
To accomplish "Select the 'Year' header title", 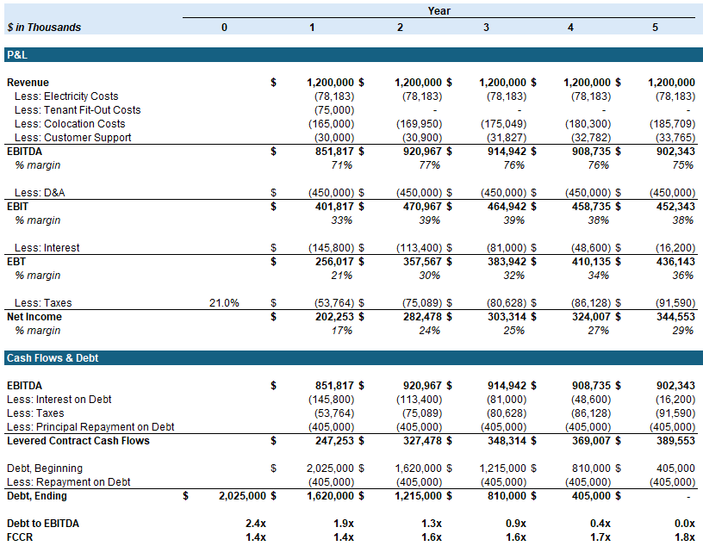I will (x=439, y=10).
